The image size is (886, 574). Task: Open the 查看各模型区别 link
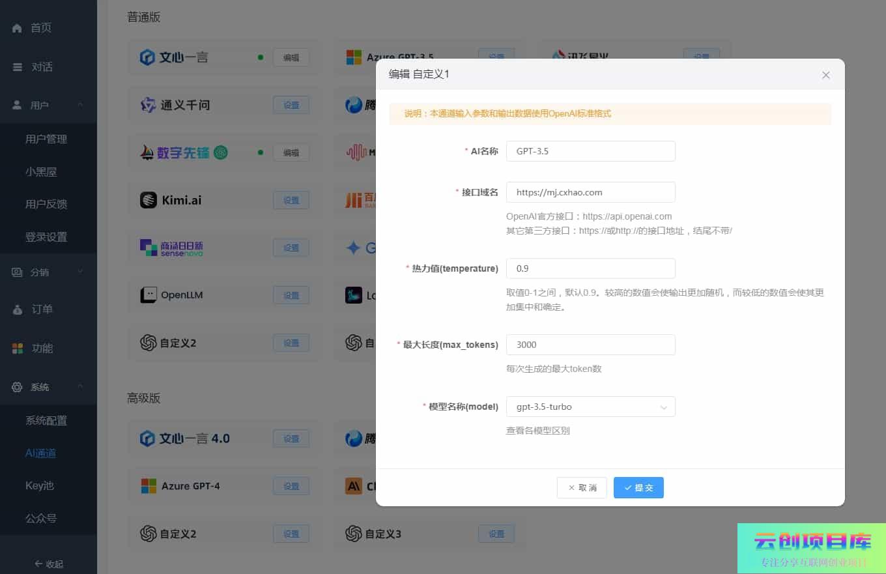coord(537,430)
